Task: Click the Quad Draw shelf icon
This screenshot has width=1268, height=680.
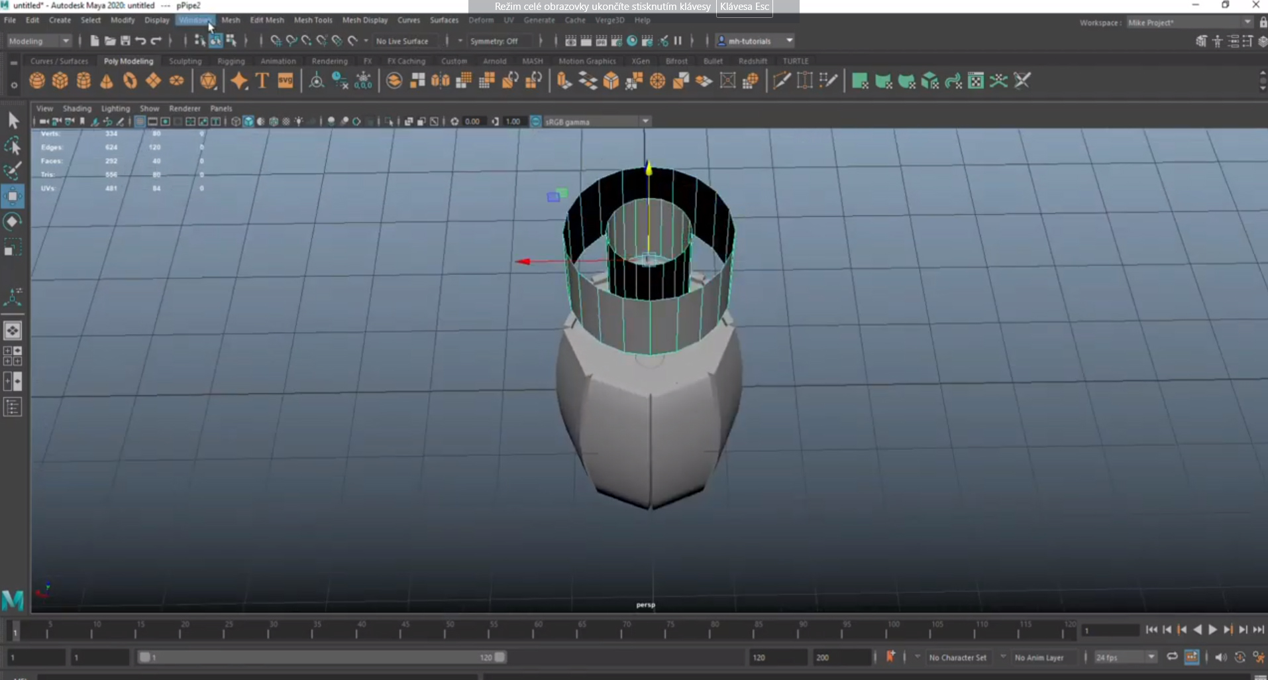Action: (828, 81)
